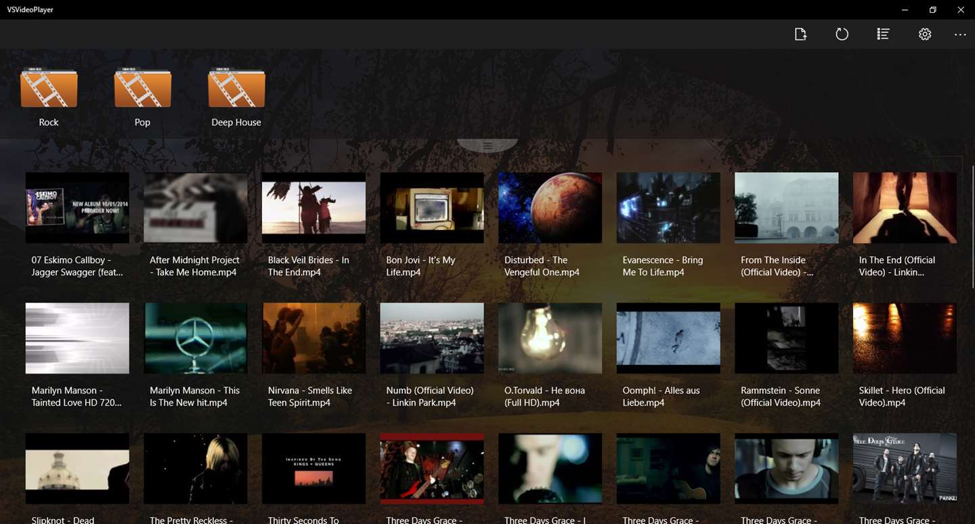This screenshot has height=524, width=975.
Task: Select After Midnight Project Take Me Home thumbnail
Action: click(x=196, y=208)
